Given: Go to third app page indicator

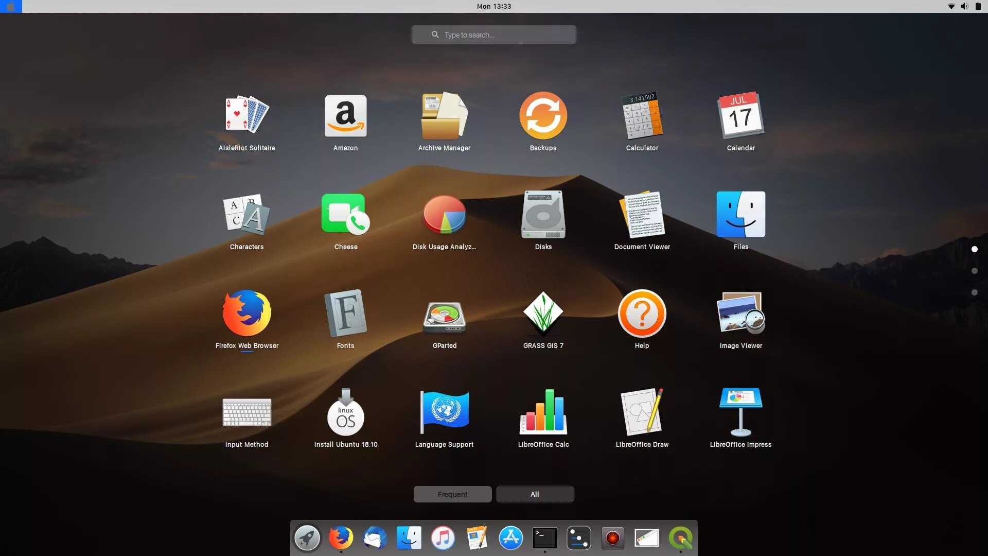Looking at the screenshot, I should tap(974, 292).
